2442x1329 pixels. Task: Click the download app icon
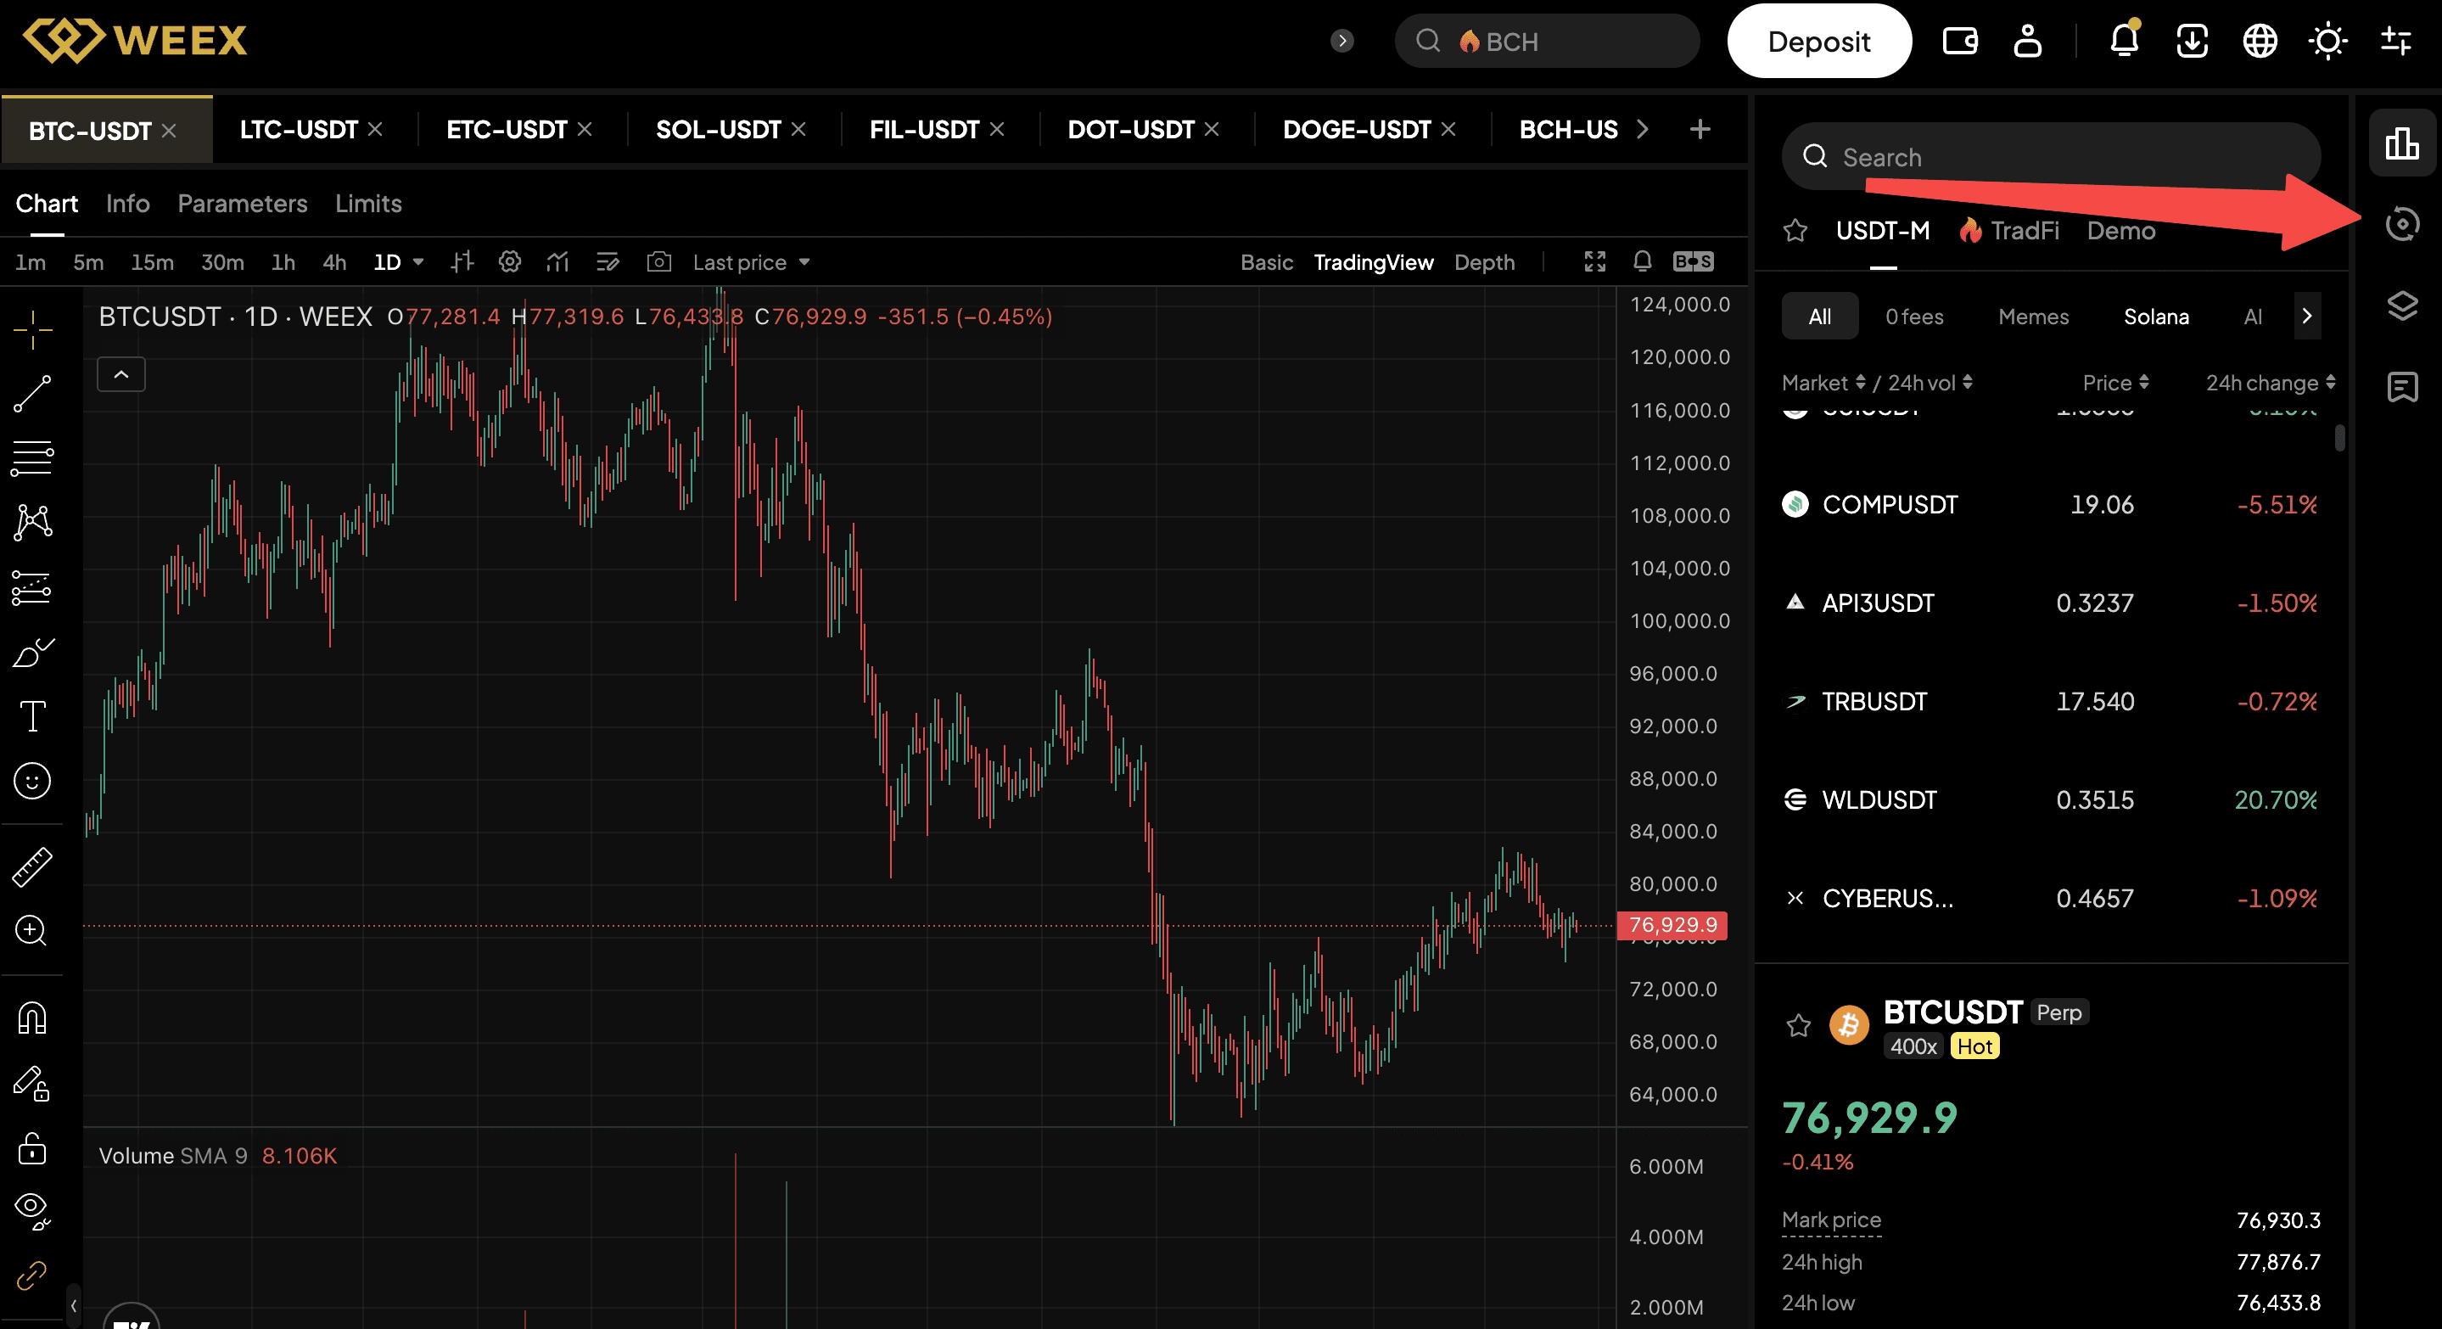pyautogui.click(x=2193, y=41)
